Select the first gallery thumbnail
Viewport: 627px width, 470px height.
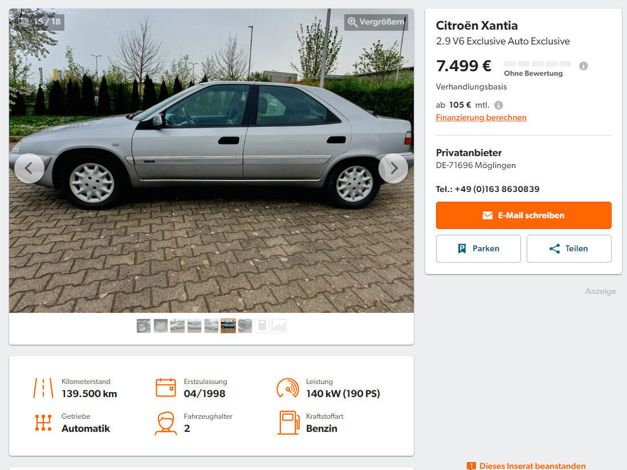(x=144, y=326)
